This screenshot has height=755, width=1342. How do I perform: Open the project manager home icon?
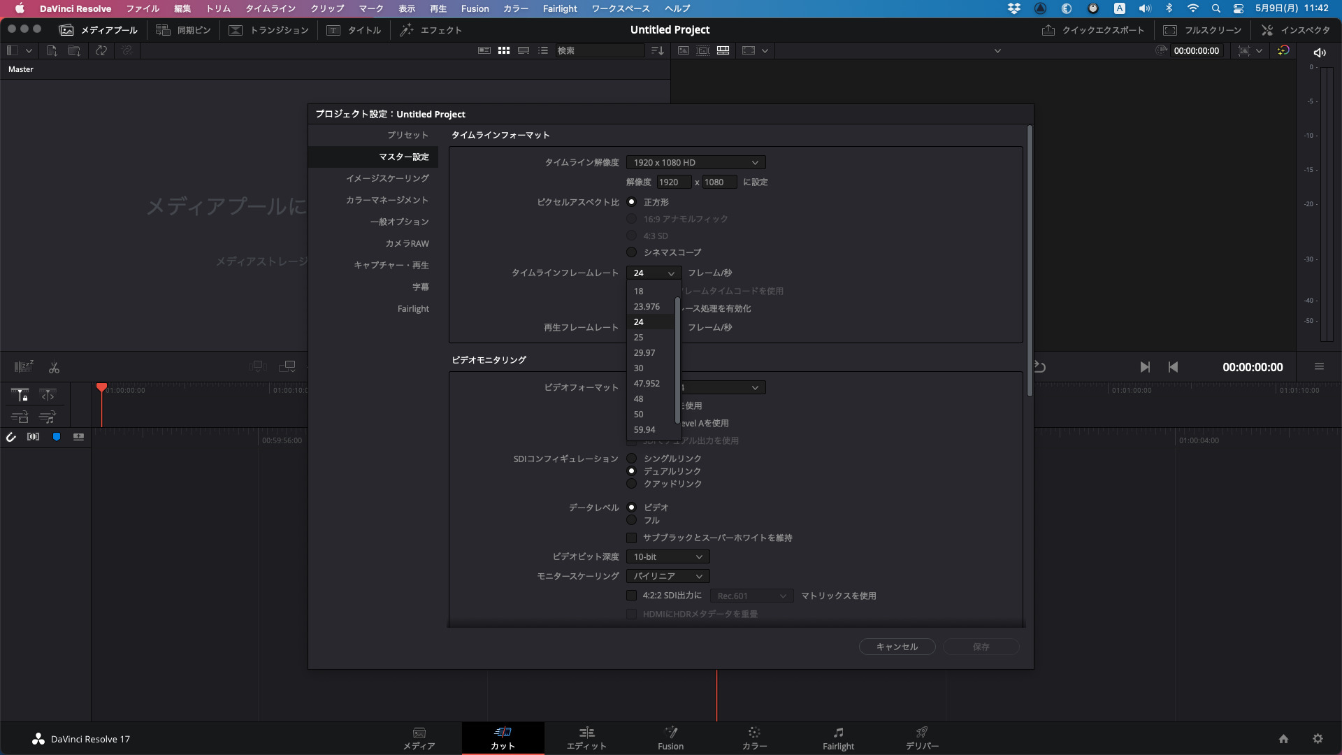tap(1283, 739)
